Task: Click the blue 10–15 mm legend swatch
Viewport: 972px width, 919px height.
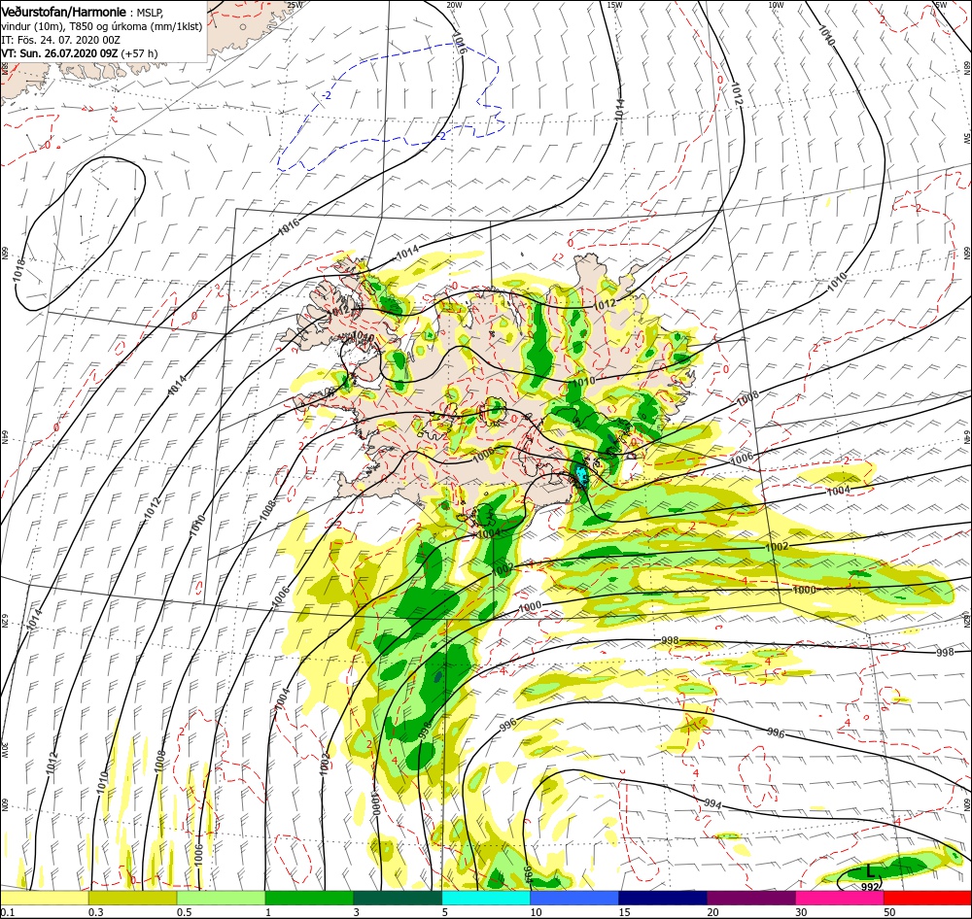Action: [574, 898]
